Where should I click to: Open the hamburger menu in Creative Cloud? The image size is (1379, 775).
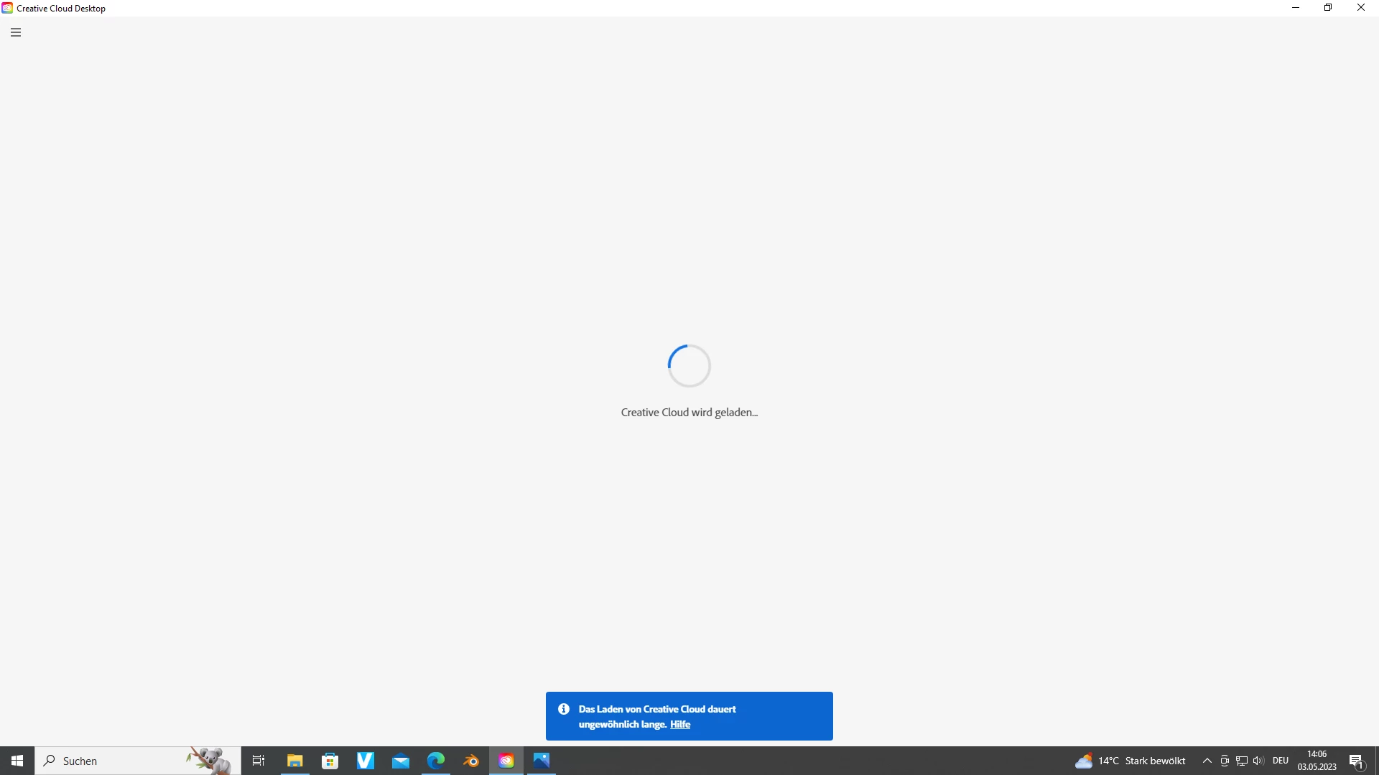coord(16,32)
